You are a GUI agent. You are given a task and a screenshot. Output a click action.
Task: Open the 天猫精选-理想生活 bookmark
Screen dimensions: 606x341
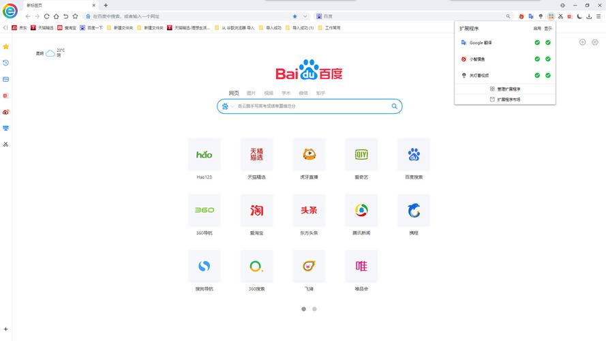pyautogui.click(x=189, y=28)
